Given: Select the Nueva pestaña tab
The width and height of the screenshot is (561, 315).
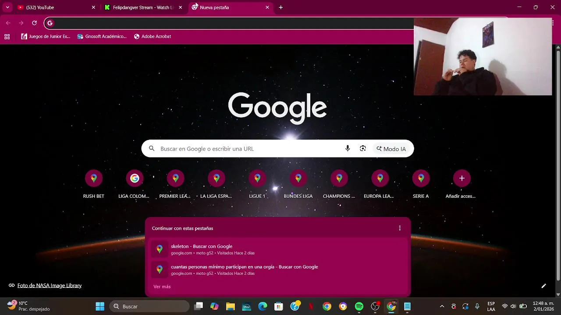Looking at the screenshot, I should 230,7.
